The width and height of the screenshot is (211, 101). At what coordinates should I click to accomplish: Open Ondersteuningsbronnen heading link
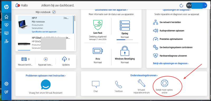point(144,75)
